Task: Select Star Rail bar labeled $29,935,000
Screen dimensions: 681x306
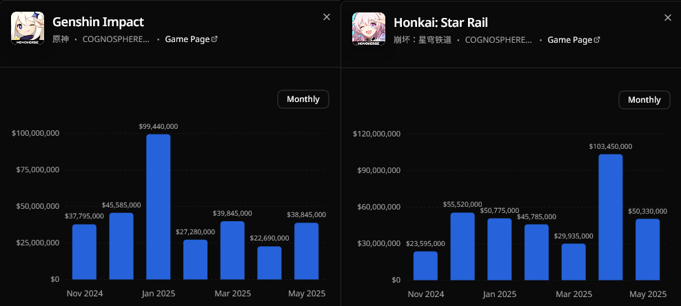Action: click(573, 262)
